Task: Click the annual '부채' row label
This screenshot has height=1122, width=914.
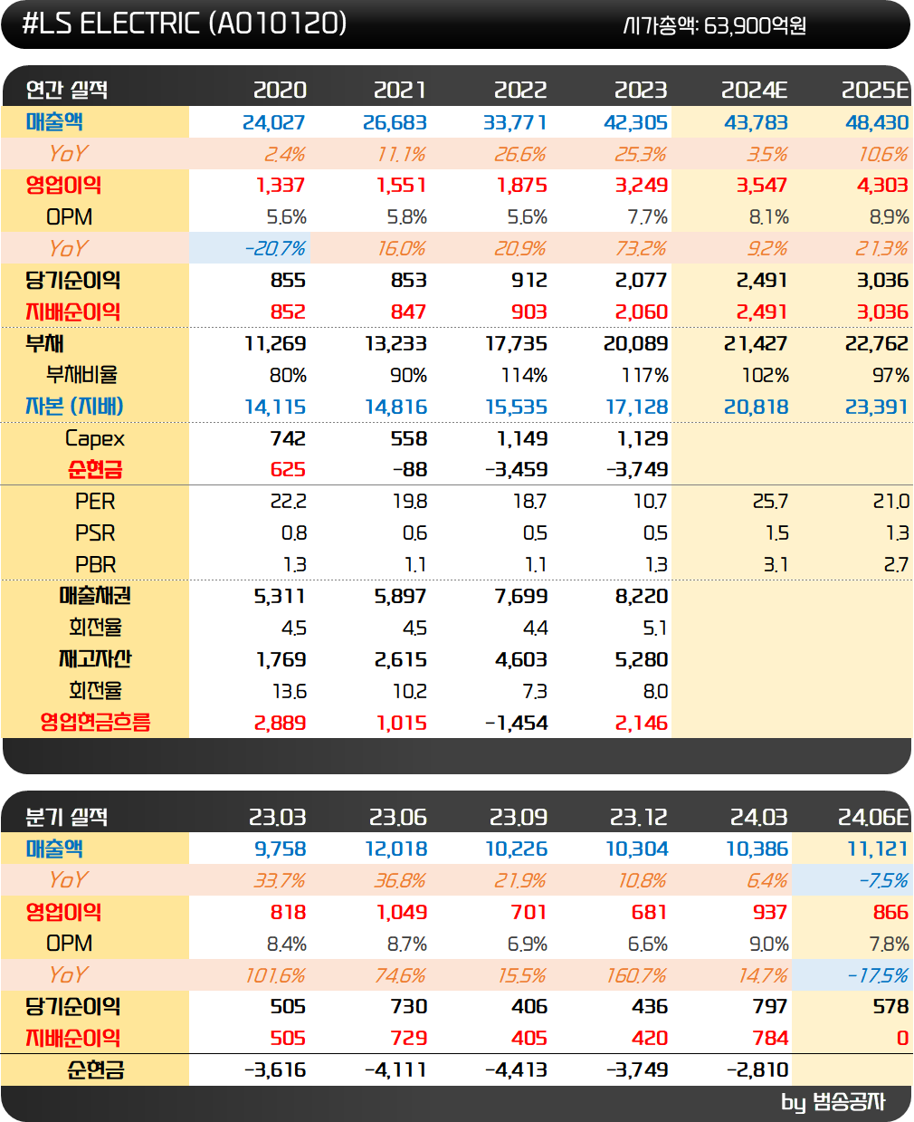Action: [x=44, y=343]
